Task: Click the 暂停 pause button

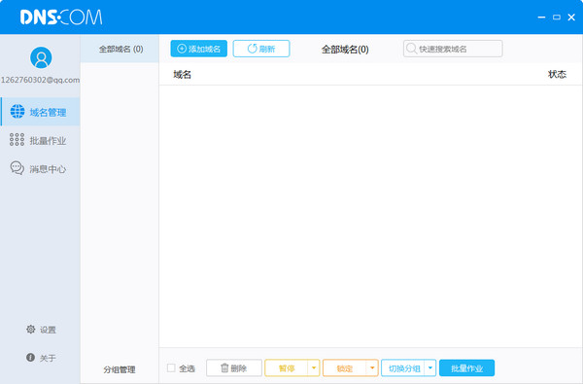Action: tap(287, 368)
